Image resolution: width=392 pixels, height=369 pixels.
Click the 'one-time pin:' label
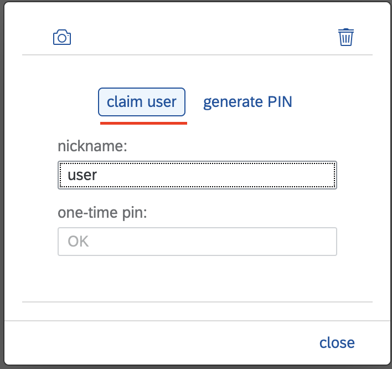point(102,213)
